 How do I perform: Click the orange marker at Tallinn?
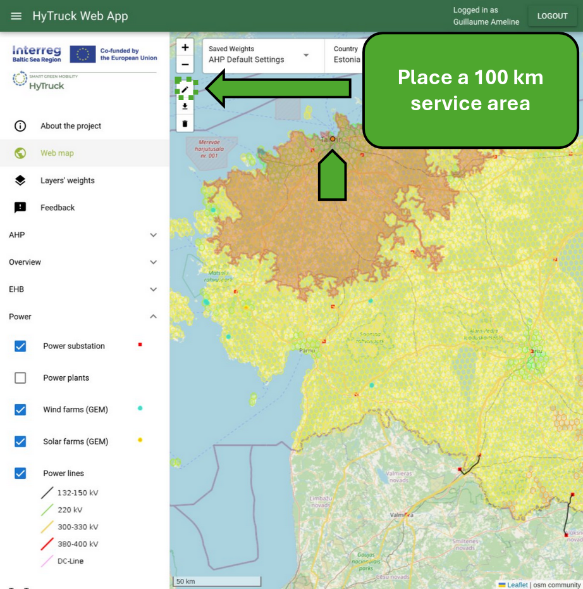point(333,139)
